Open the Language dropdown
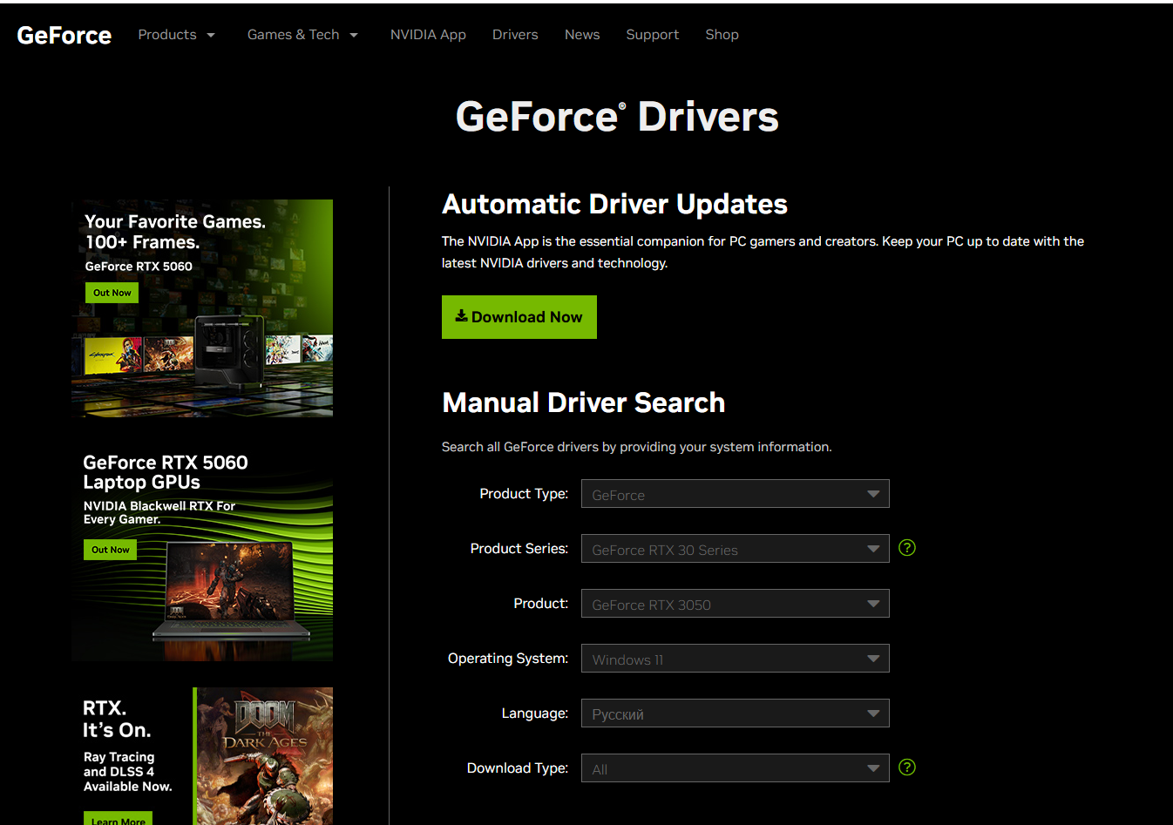Image resolution: width=1173 pixels, height=825 pixels. [735, 713]
